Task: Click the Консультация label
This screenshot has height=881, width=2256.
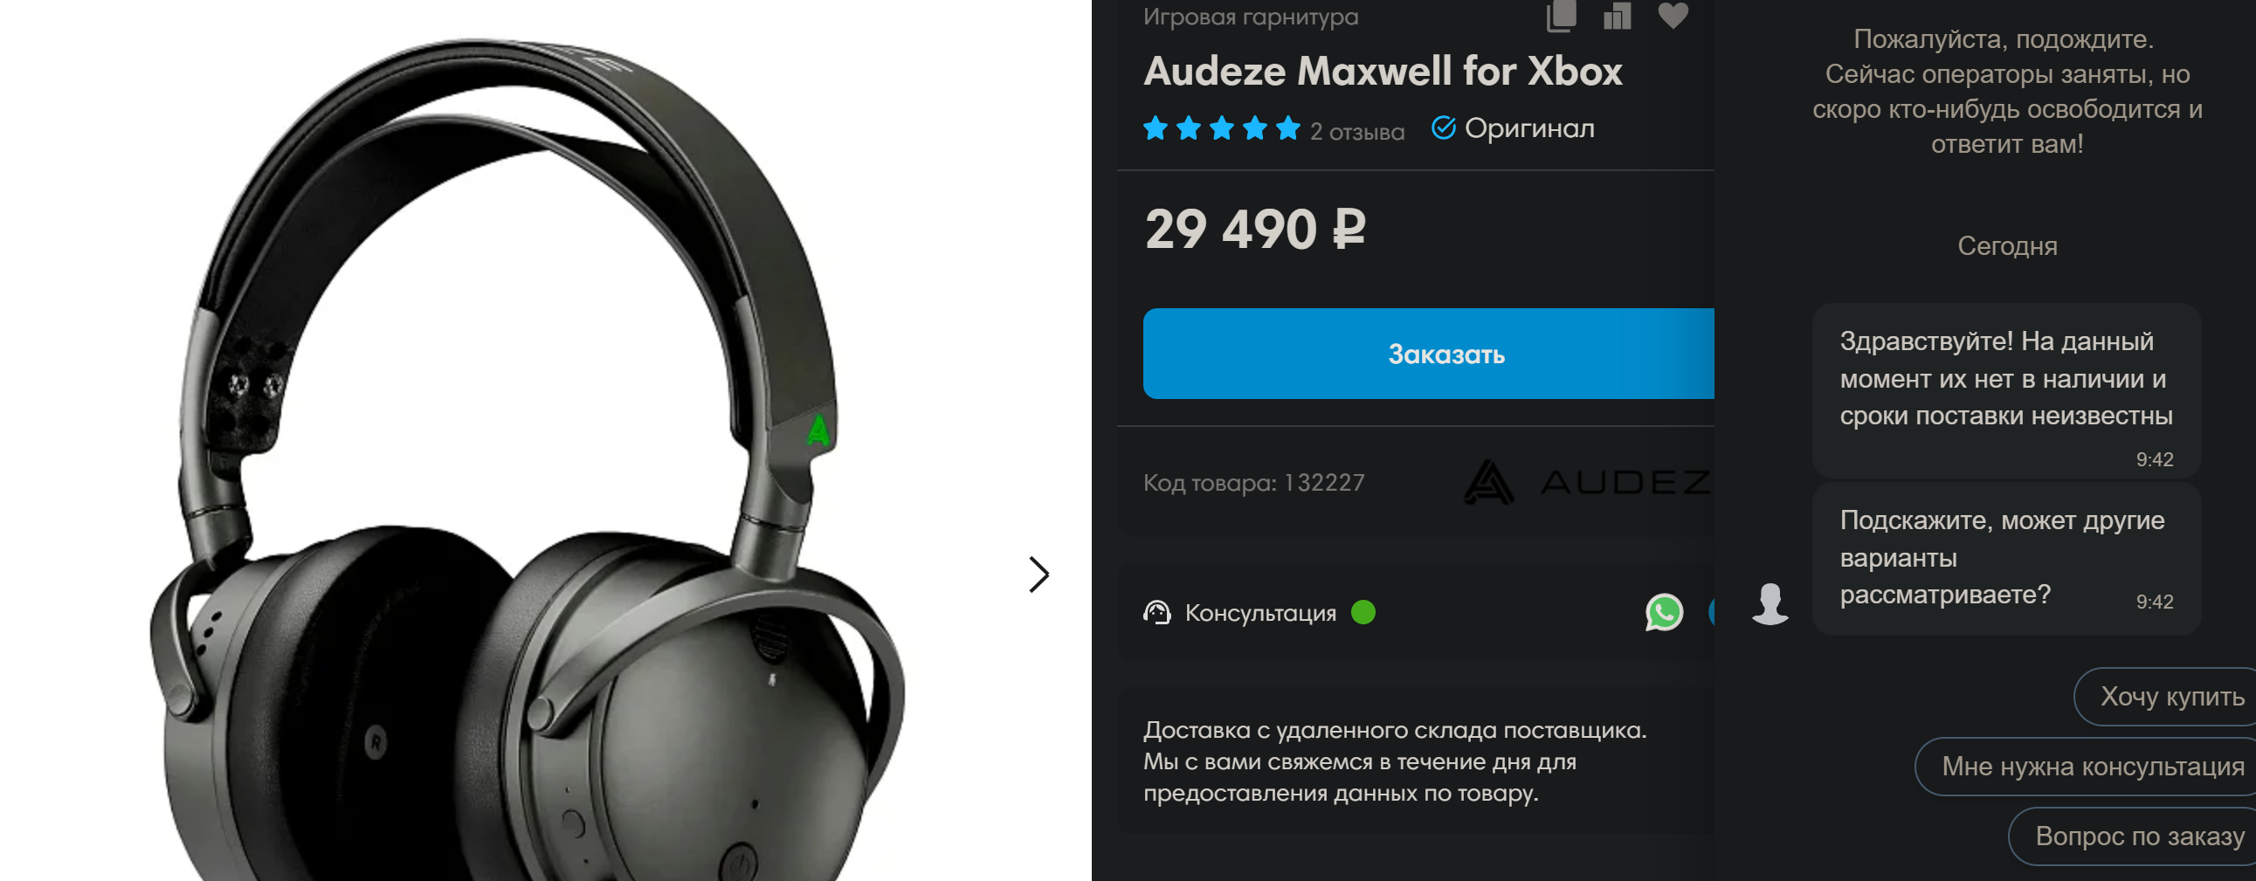Action: [x=1260, y=613]
